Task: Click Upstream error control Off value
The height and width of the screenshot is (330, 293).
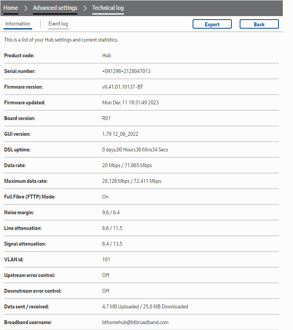Action: pyautogui.click(x=106, y=275)
